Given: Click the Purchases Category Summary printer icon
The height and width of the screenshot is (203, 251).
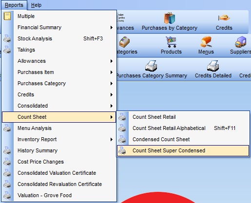Looking at the screenshot, I should (x=151, y=66).
